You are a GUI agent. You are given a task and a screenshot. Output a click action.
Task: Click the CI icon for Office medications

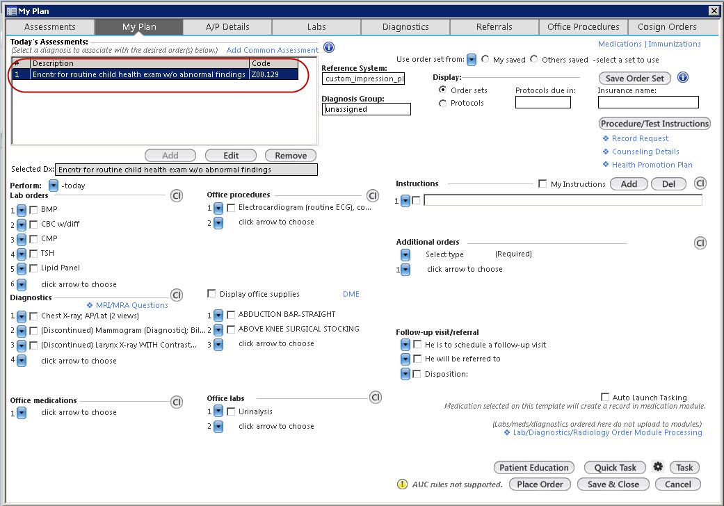tap(177, 402)
